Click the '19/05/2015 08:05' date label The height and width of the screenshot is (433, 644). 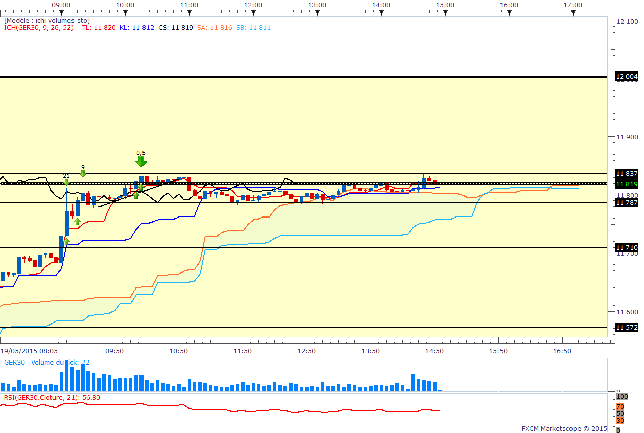point(29,351)
